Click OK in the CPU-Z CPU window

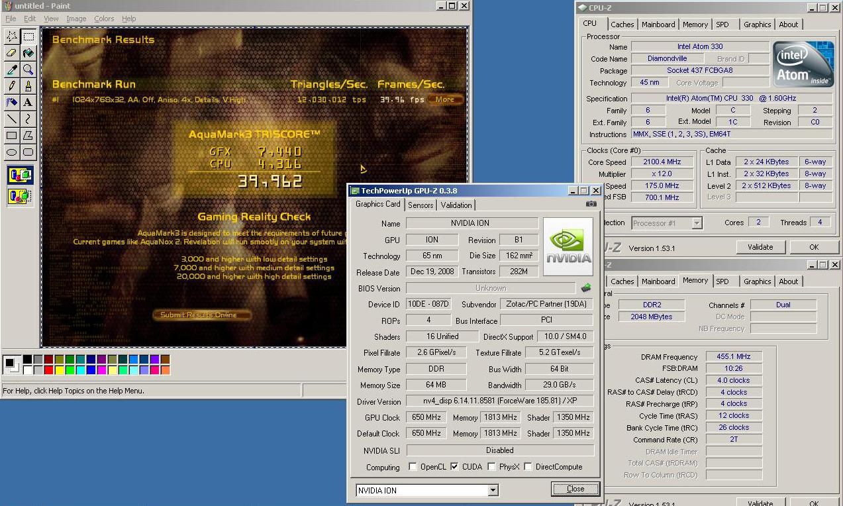pyautogui.click(x=814, y=247)
